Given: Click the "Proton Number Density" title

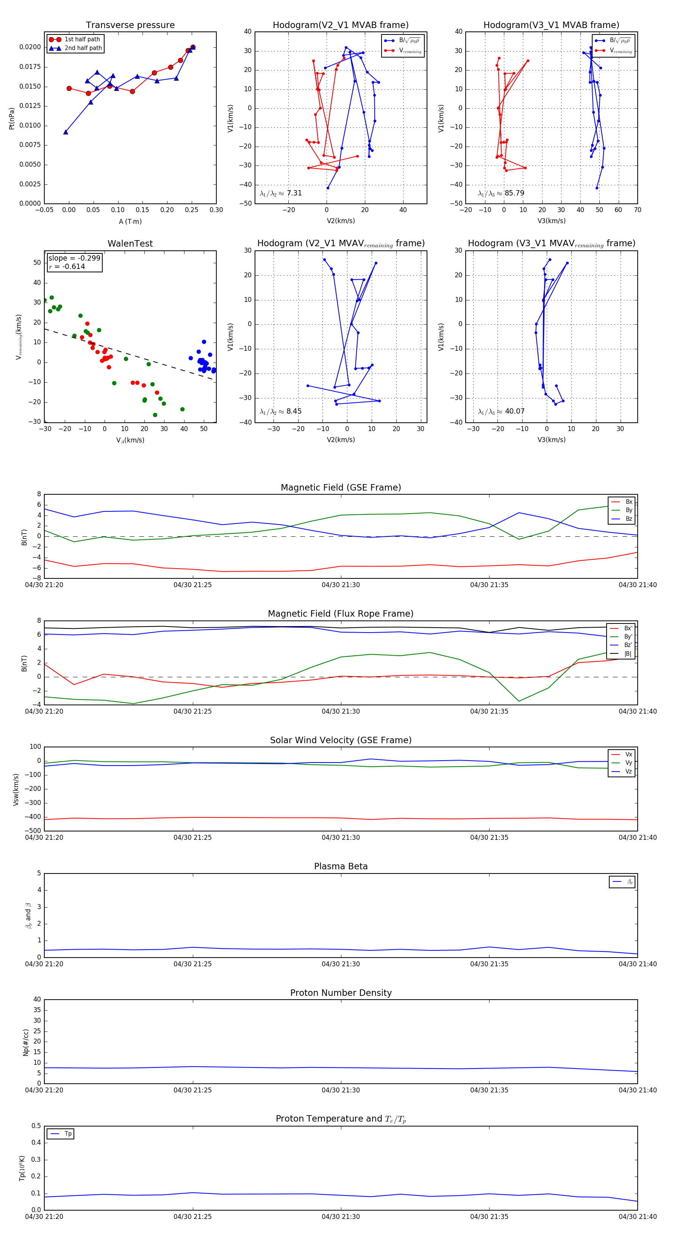Looking at the screenshot, I should (341, 993).
